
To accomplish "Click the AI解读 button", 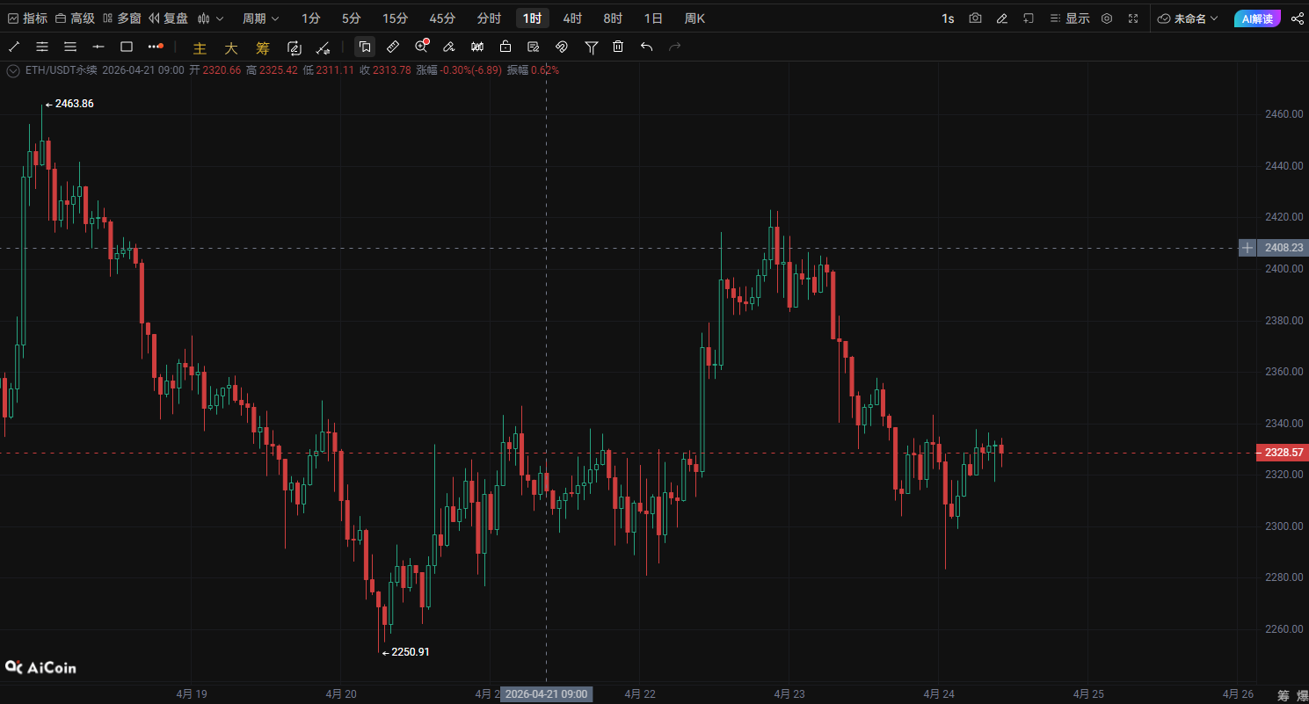I will 1257,18.
